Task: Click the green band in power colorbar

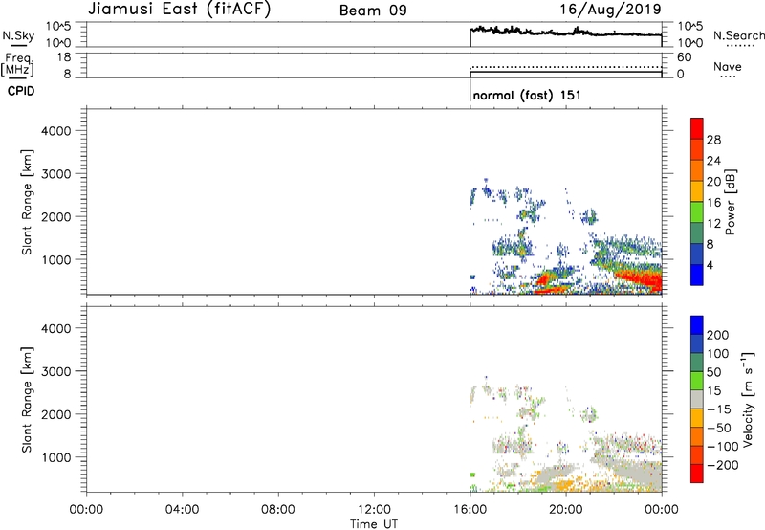Action: 697,211
